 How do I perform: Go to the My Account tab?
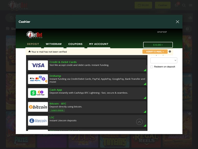(99, 44)
